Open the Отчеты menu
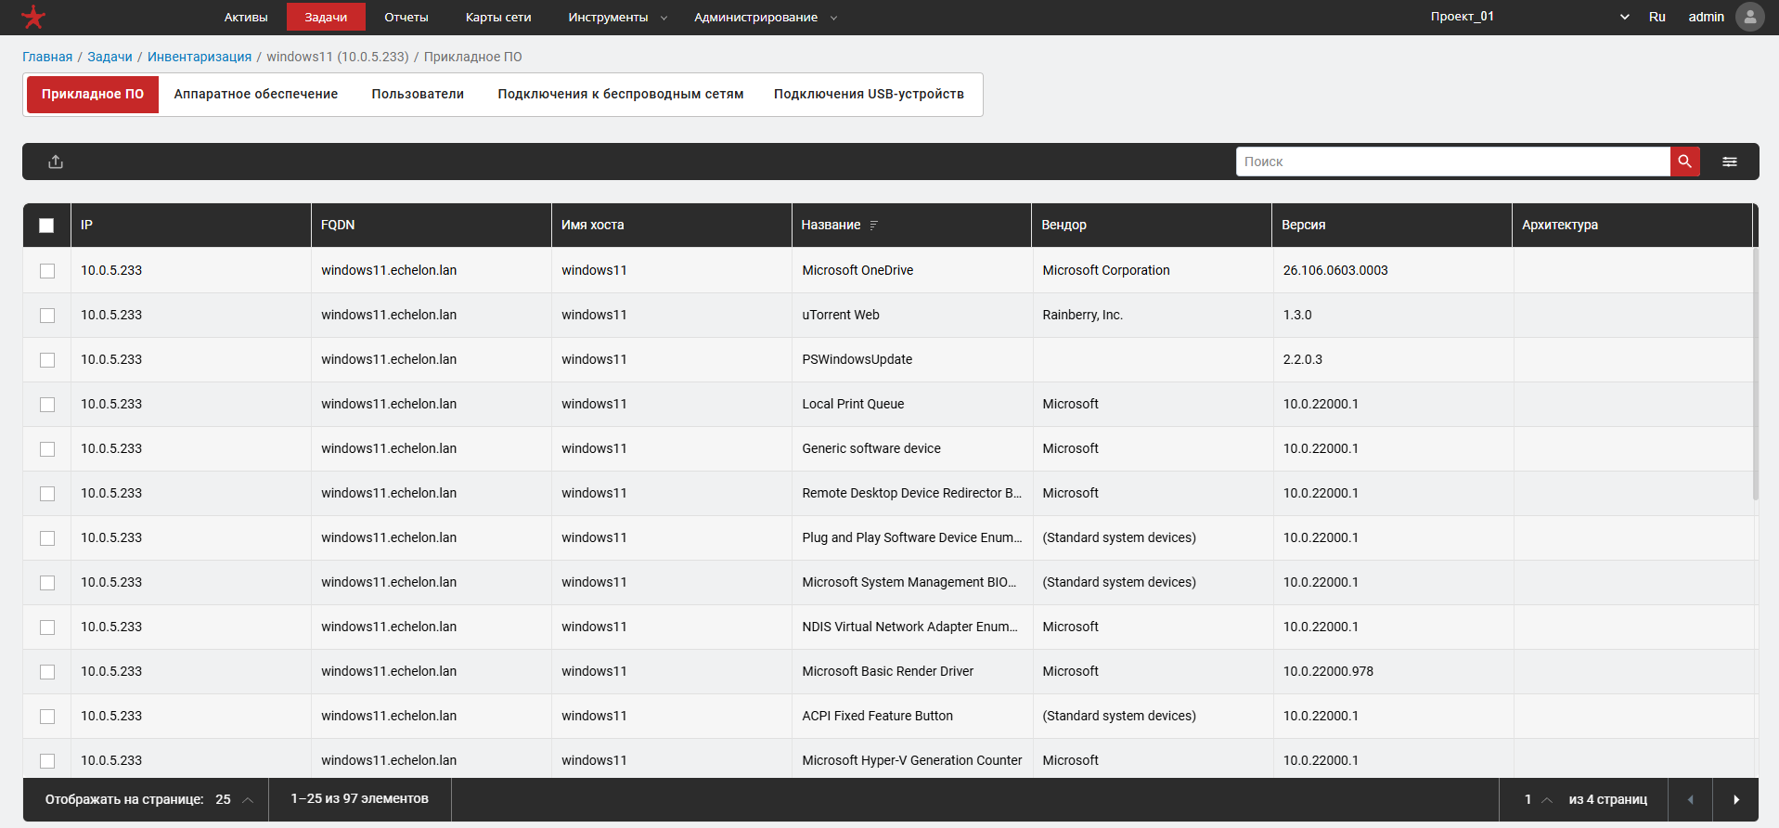1779x828 pixels. (406, 17)
